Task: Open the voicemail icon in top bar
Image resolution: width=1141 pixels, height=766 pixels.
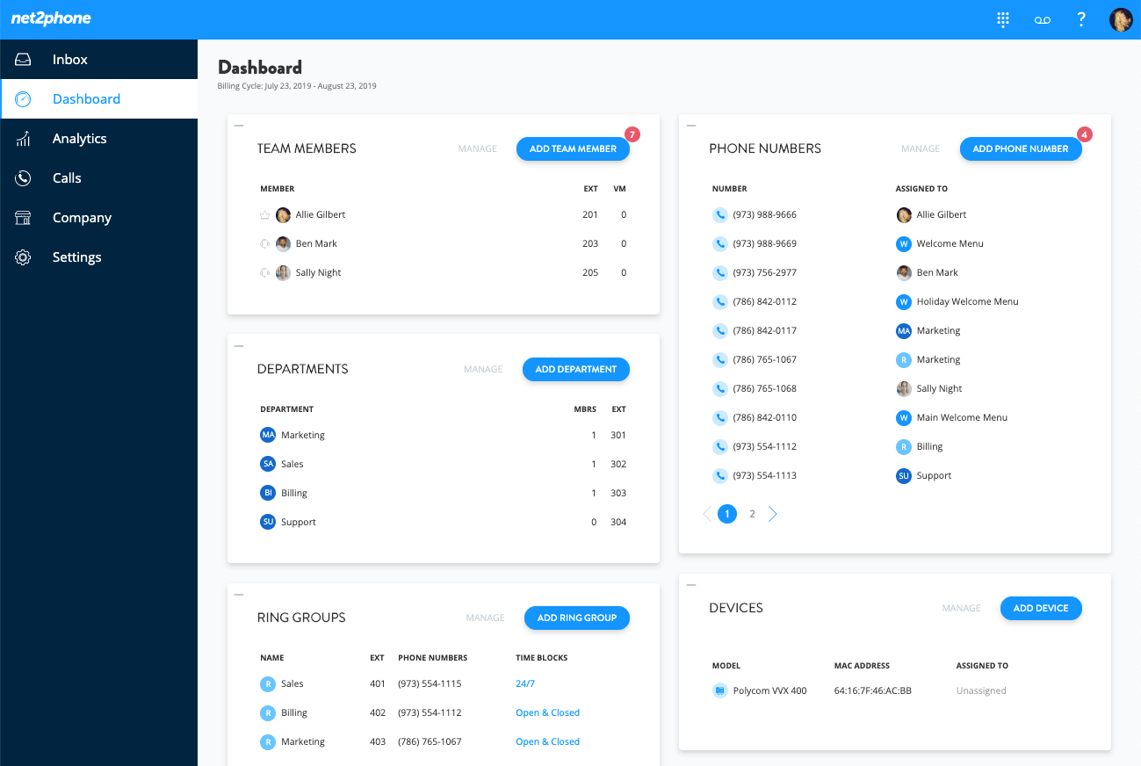Action: click(1043, 20)
